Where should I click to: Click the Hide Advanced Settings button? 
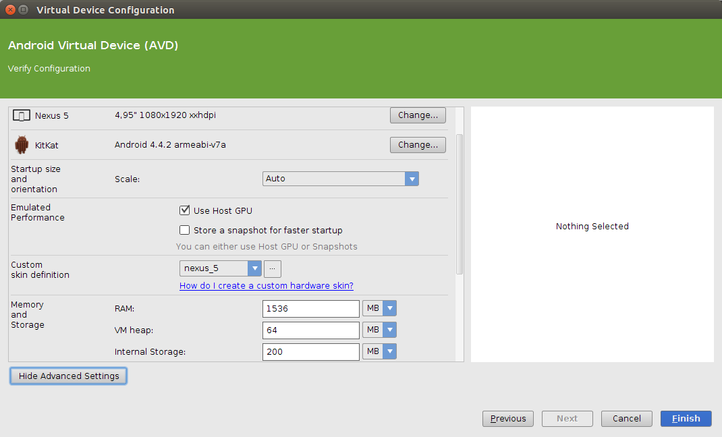tap(68, 376)
